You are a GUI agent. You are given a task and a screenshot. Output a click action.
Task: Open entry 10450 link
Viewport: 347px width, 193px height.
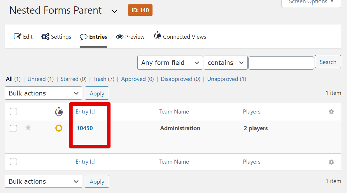coord(85,128)
